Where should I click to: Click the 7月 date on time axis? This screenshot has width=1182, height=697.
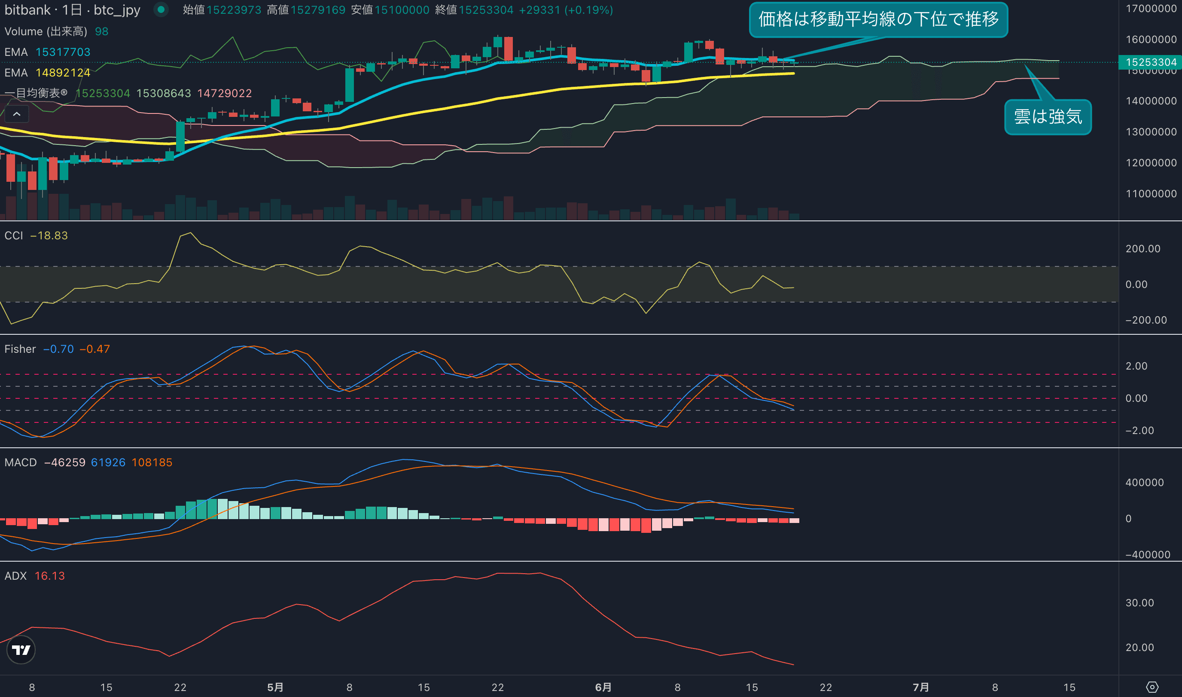(920, 687)
